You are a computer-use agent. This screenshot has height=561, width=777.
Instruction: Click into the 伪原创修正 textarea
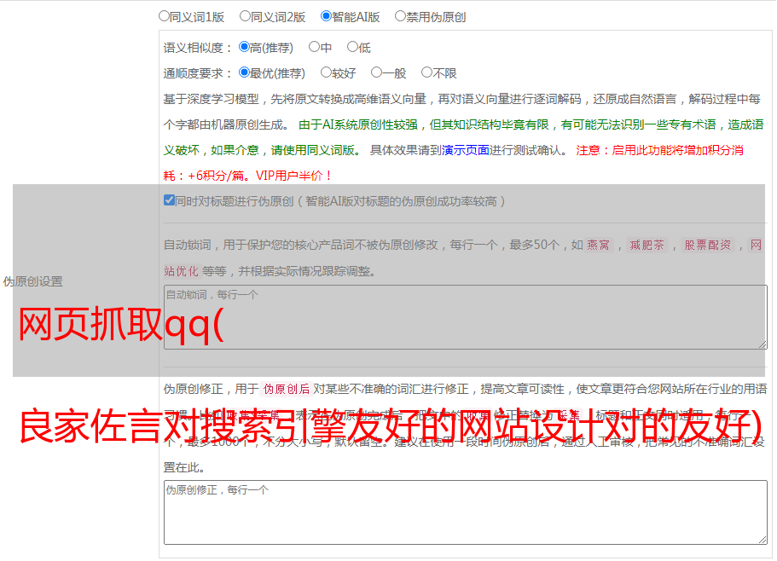click(466, 512)
